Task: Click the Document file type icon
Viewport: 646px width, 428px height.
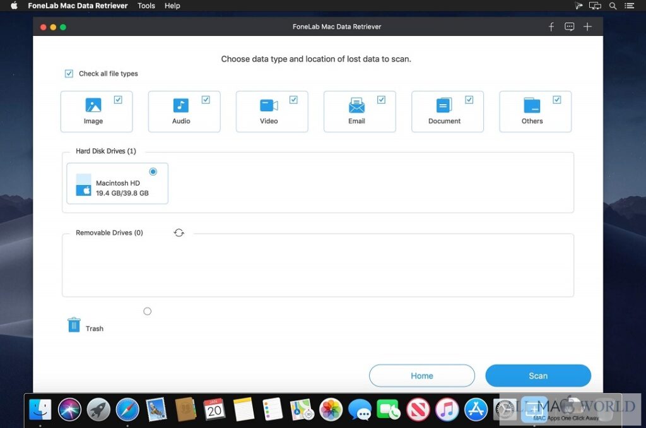Action: point(444,105)
